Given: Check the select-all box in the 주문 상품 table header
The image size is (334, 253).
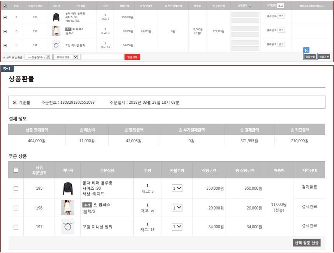Looking at the screenshot, I should [x=16, y=170].
